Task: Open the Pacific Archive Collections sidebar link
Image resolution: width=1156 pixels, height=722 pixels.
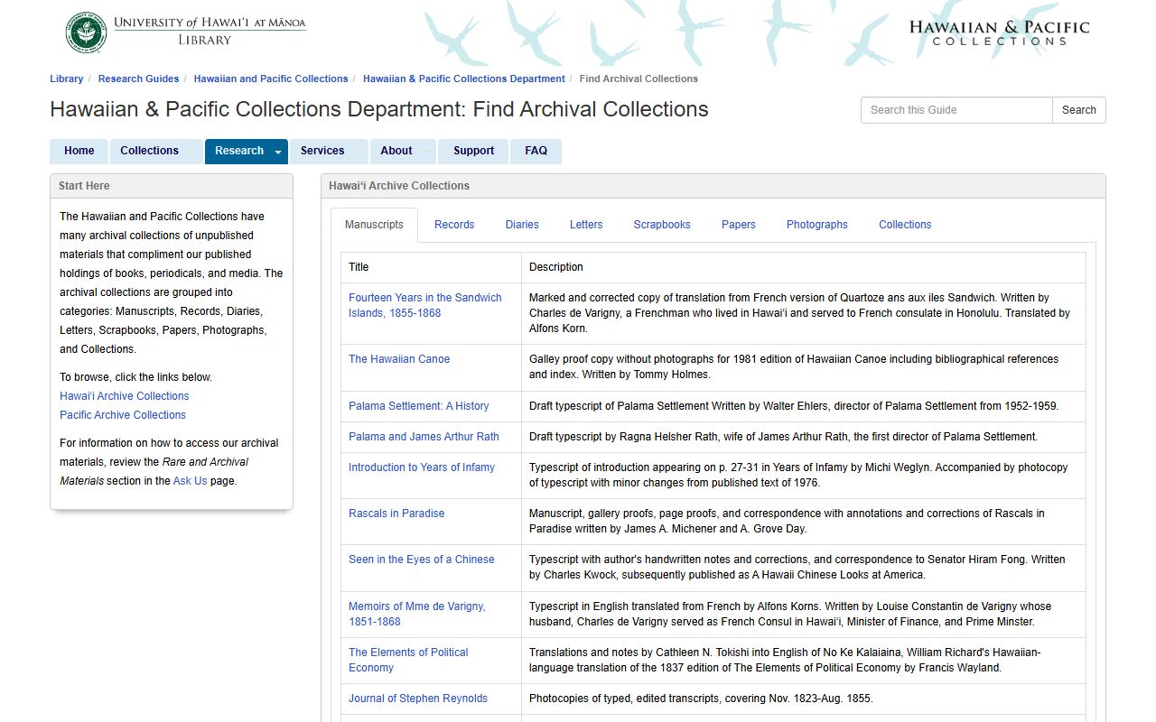Action: 123,415
